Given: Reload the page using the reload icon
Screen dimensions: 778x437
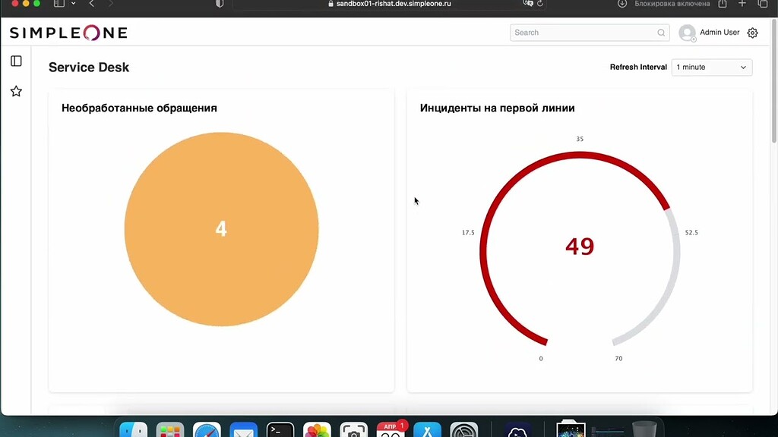Looking at the screenshot, I should 540,5.
